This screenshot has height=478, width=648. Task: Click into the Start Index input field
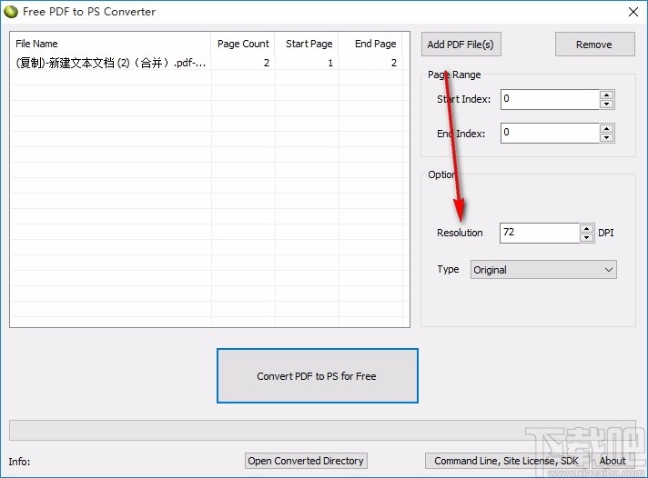[x=550, y=99]
